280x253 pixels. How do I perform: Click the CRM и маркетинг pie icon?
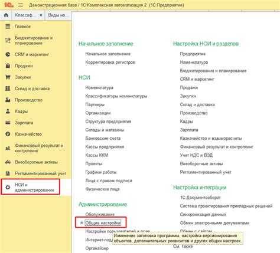coord(8,54)
